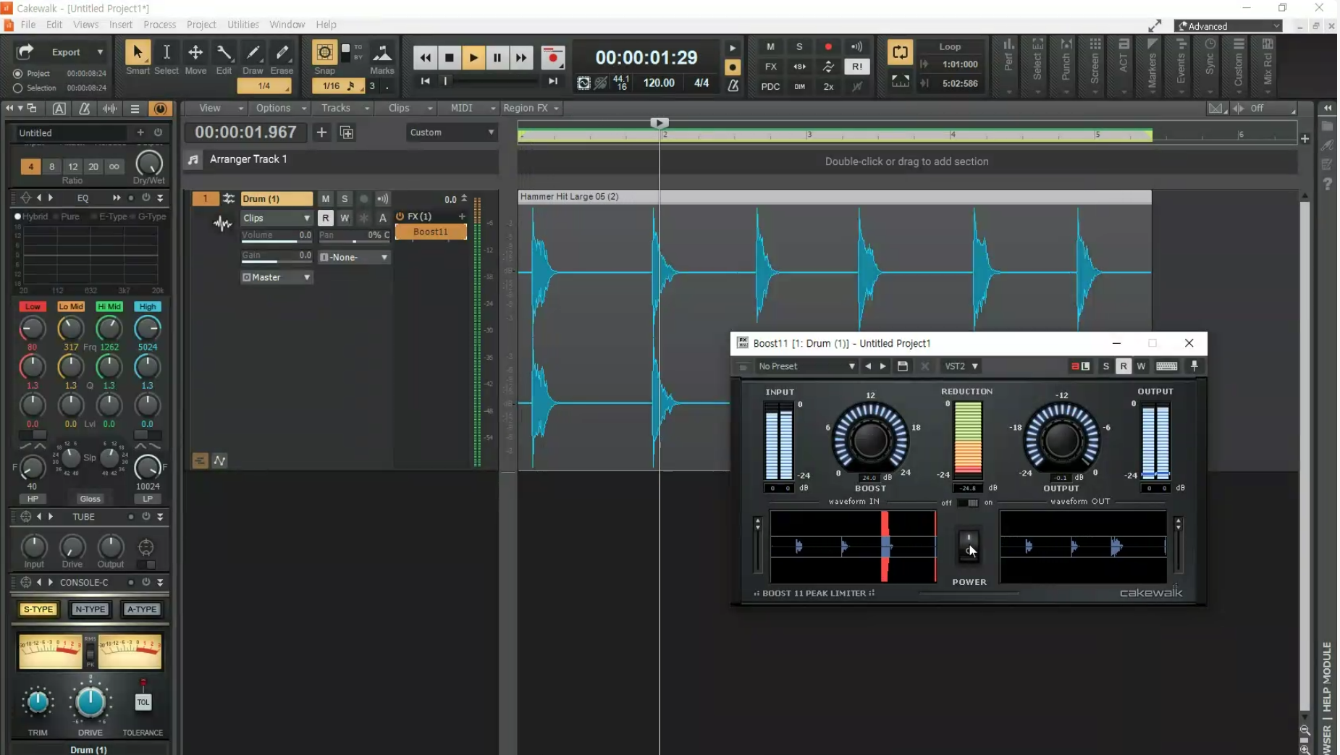Open the Process menu

tap(159, 25)
